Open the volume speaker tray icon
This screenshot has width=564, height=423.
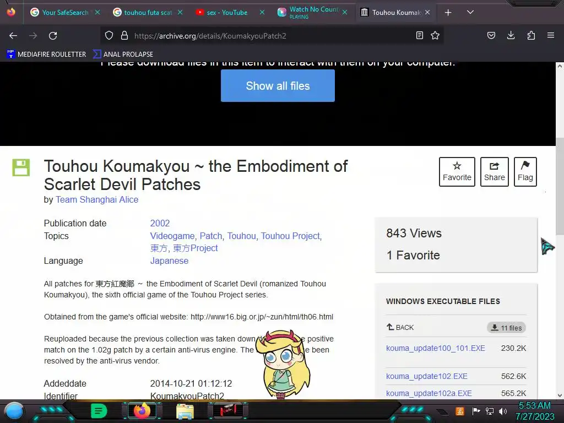[503, 411]
